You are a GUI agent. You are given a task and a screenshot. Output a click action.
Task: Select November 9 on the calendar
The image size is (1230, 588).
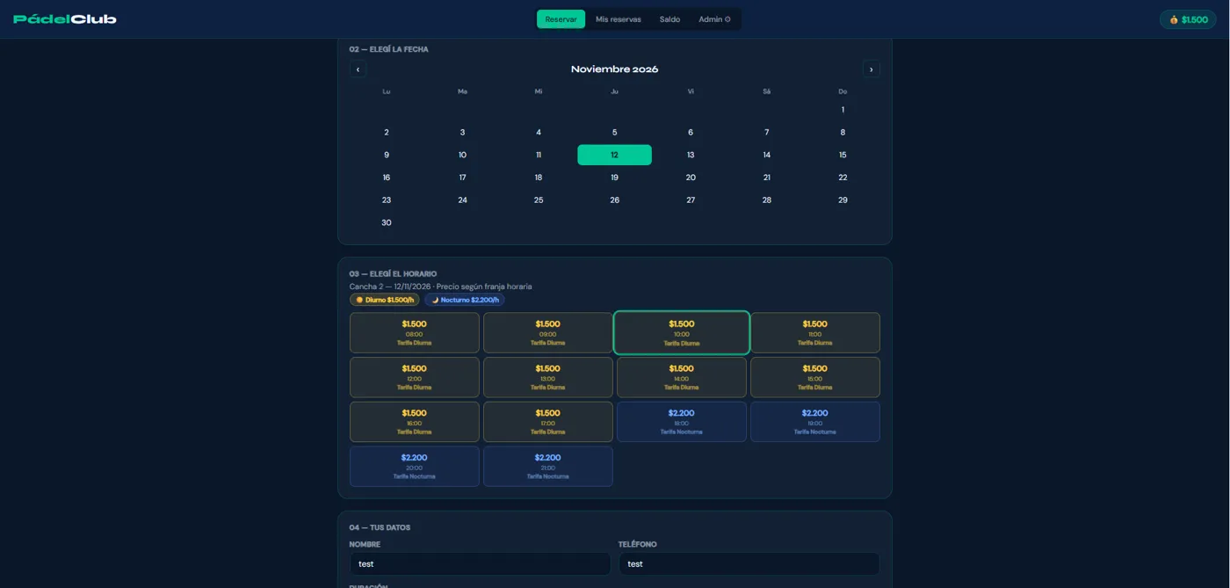(387, 155)
